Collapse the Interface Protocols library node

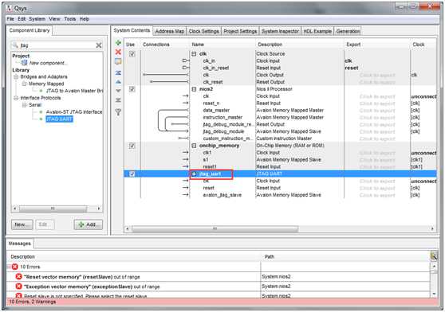(x=16, y=98)
